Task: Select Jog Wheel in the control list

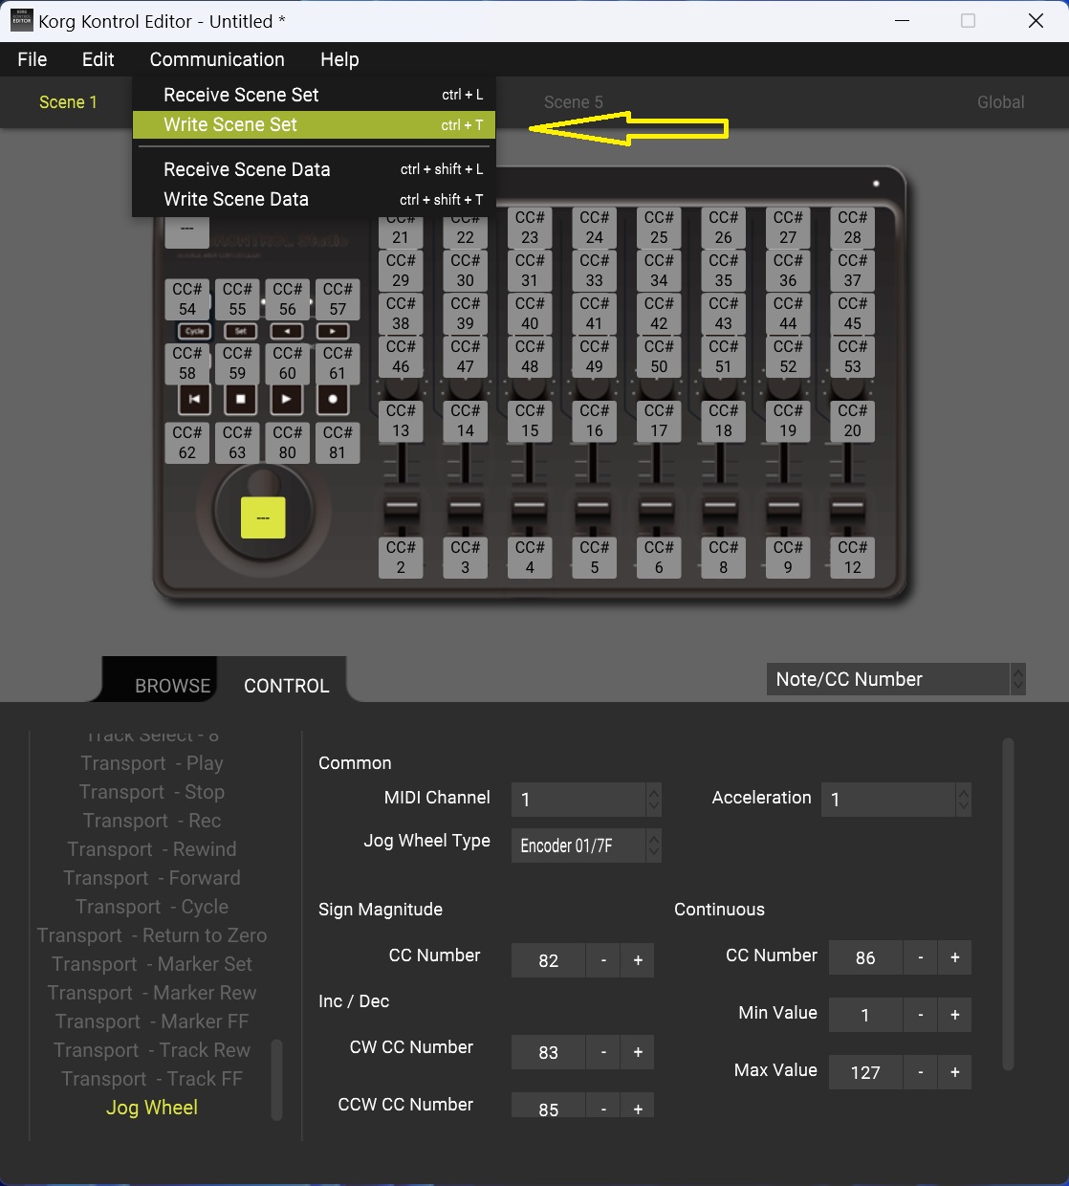Action: (152, 1108)
